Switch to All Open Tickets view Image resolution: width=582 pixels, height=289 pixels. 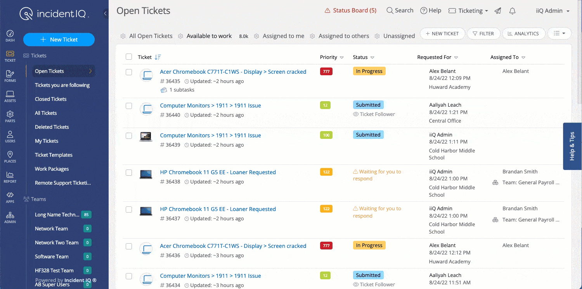coord(151,36)
